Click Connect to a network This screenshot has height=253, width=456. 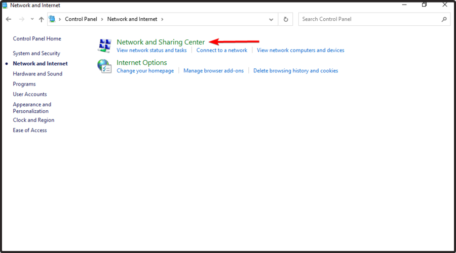(221, 50)
